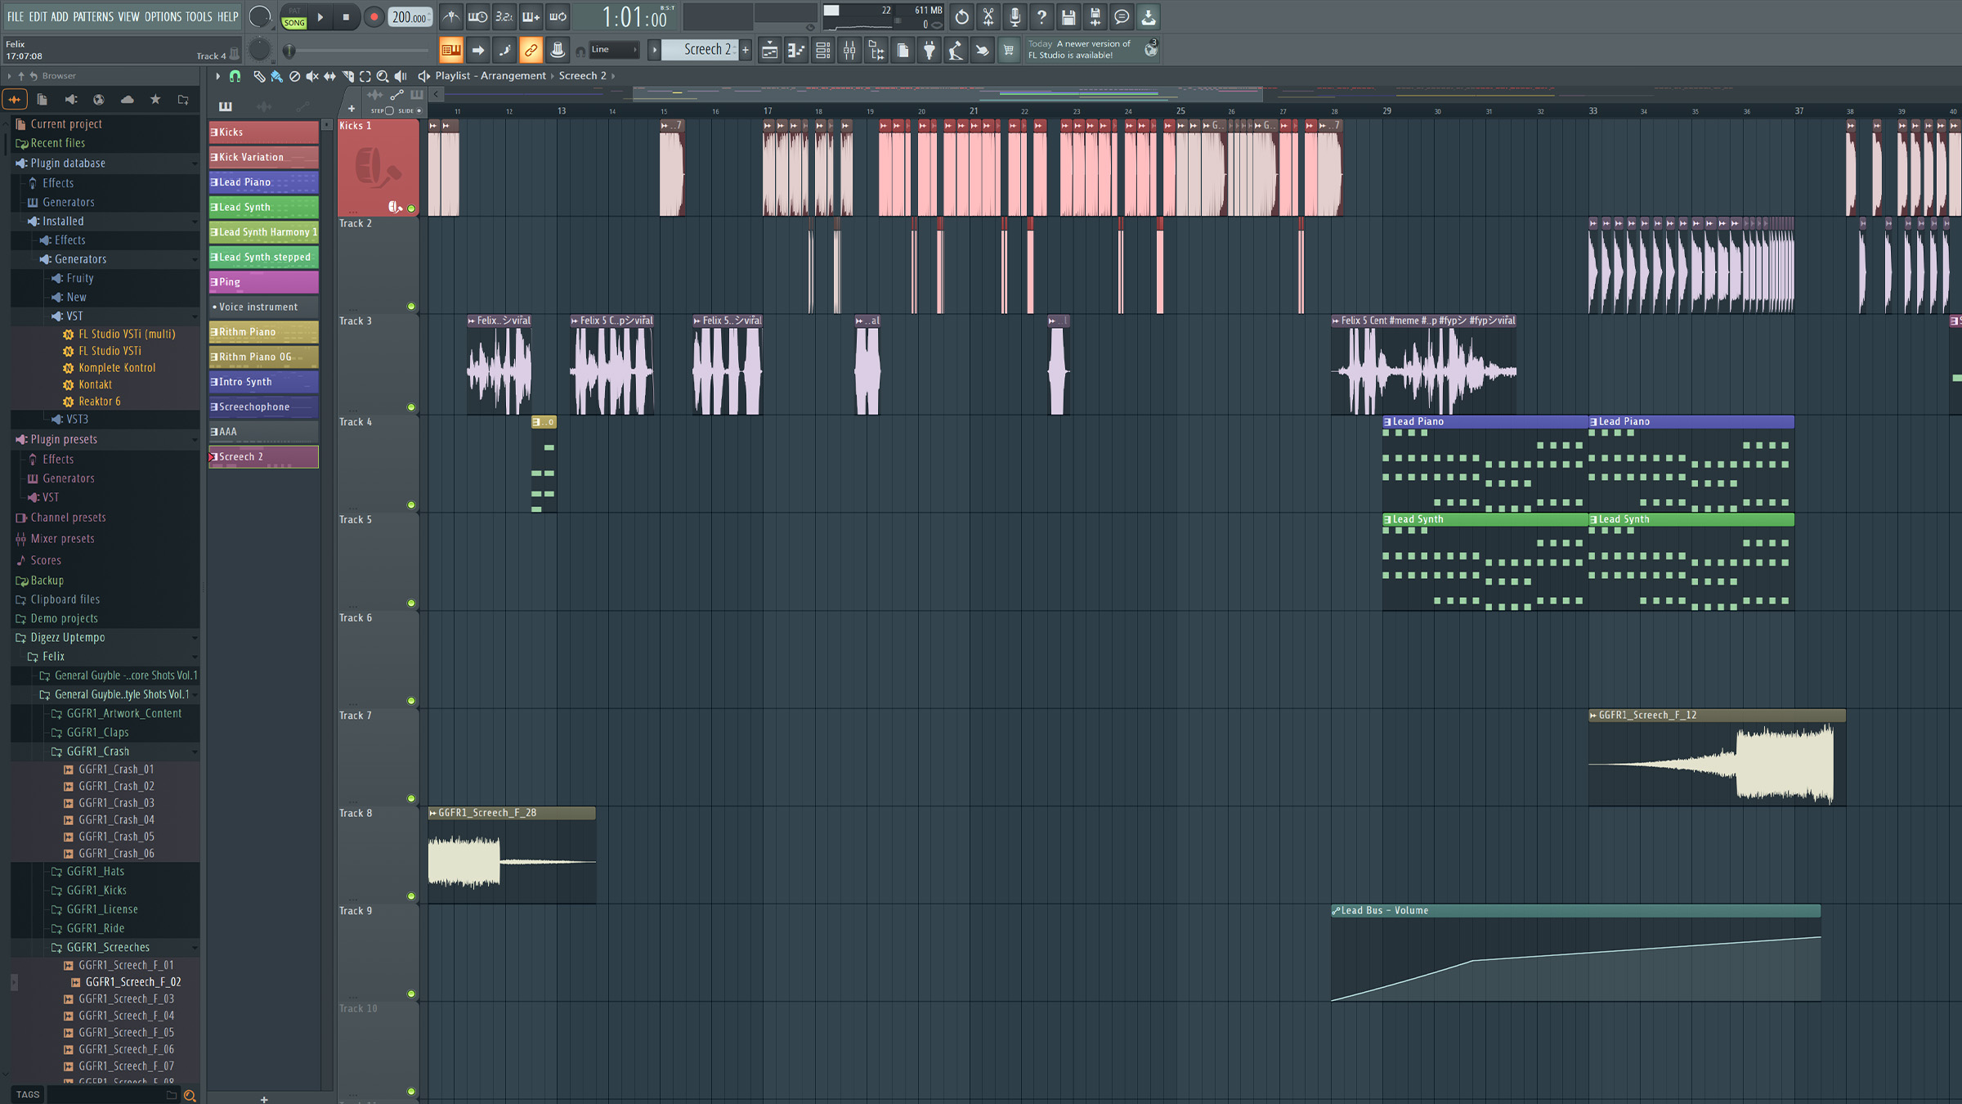The image size is (1962, 1104).
Task: Expand the GGFR1_Hats folder
Action: [x=95, y=872]
